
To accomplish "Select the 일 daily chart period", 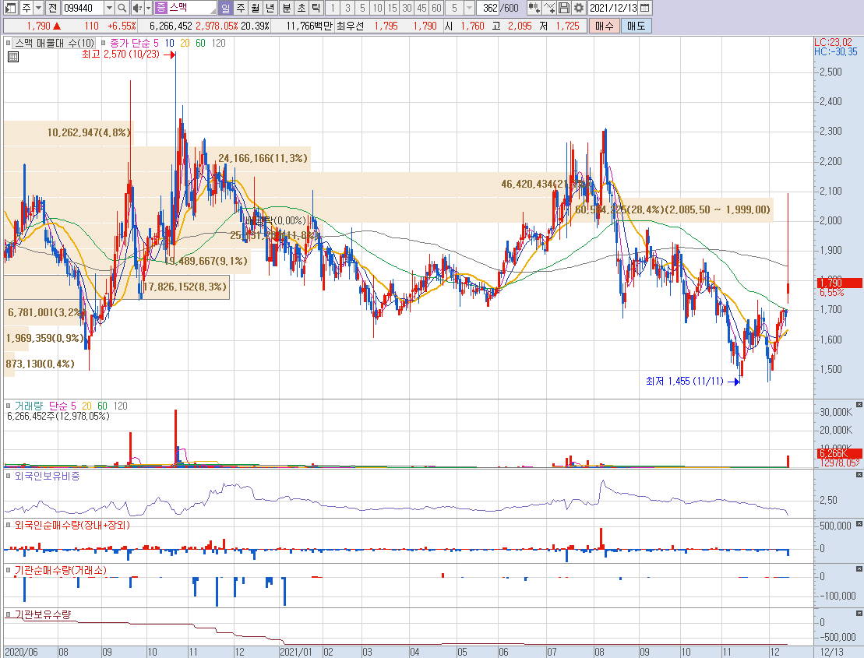I will pyautogui.click(x=225, y=8).
